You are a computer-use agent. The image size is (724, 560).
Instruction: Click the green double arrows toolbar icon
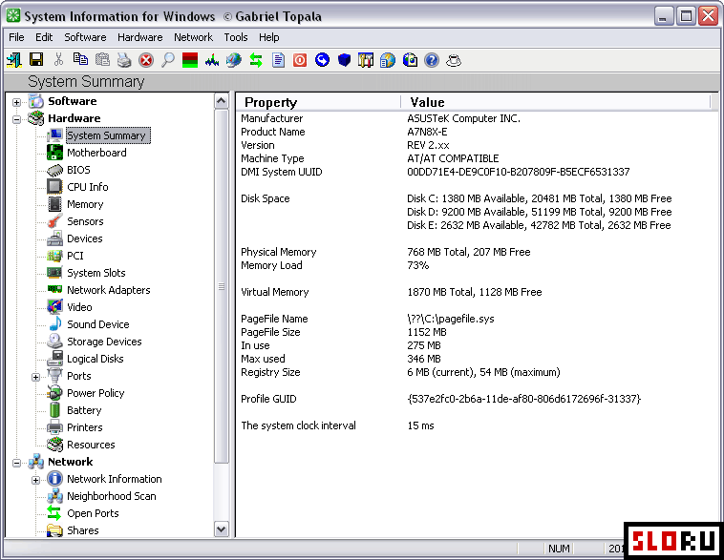click(256, 60)
